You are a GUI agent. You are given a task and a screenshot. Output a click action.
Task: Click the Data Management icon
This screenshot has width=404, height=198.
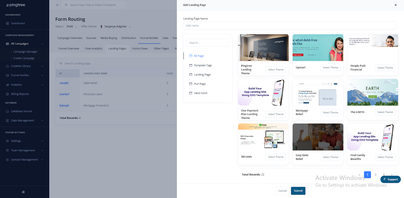click(7, 121)
